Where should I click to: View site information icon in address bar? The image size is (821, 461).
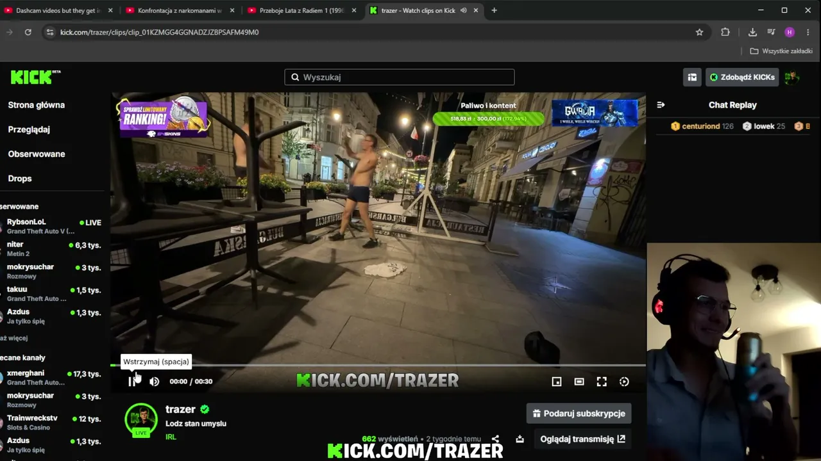click(50, 32)
